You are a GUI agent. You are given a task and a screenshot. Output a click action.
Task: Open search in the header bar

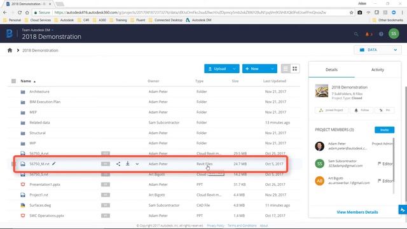click(356, 34)
